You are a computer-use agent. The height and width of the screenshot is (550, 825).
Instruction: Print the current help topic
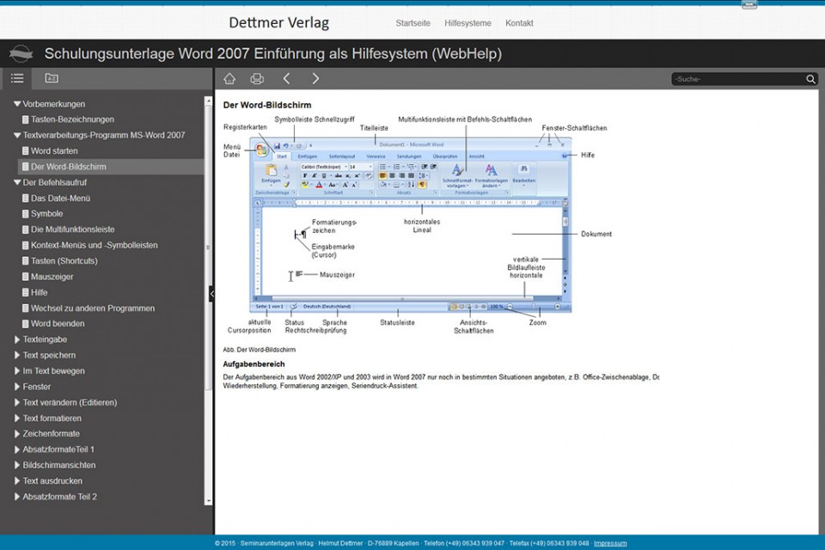click(257, 79)
